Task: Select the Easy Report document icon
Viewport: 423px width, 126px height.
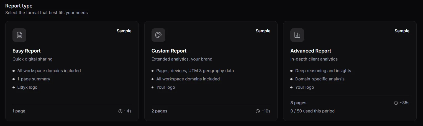Action: (19, 35)
